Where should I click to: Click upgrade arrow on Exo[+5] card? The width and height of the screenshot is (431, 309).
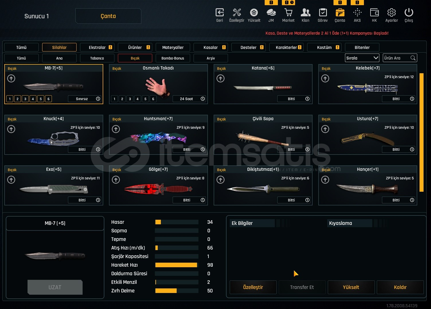click(x=11, y=180)
